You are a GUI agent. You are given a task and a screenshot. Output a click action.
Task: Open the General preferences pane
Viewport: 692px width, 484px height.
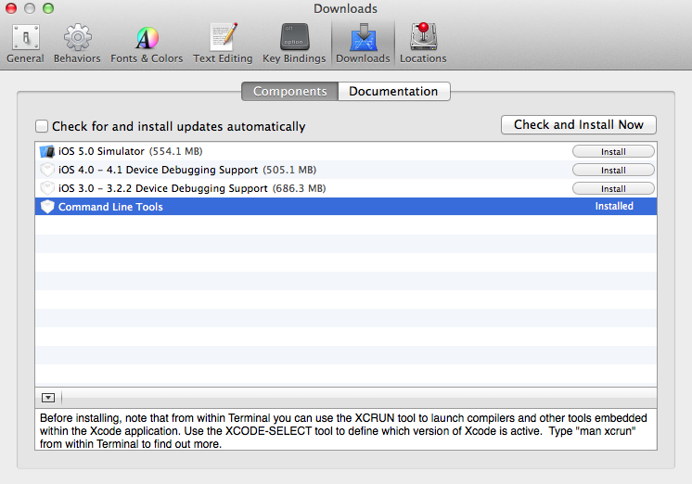pos(25,45)
